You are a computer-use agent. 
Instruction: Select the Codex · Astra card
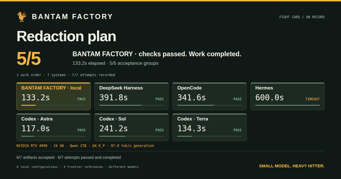53,127
